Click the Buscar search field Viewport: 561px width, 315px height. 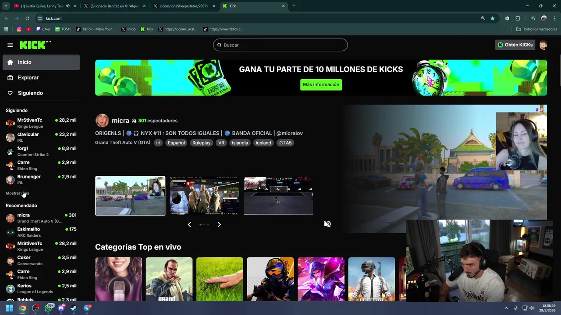coord(280,45)
